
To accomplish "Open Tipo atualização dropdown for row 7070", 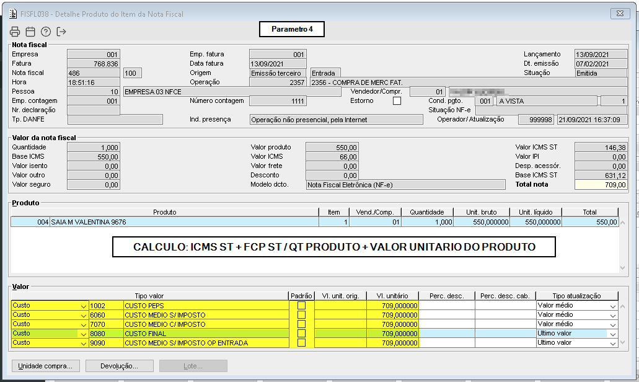I will point(612,324).
